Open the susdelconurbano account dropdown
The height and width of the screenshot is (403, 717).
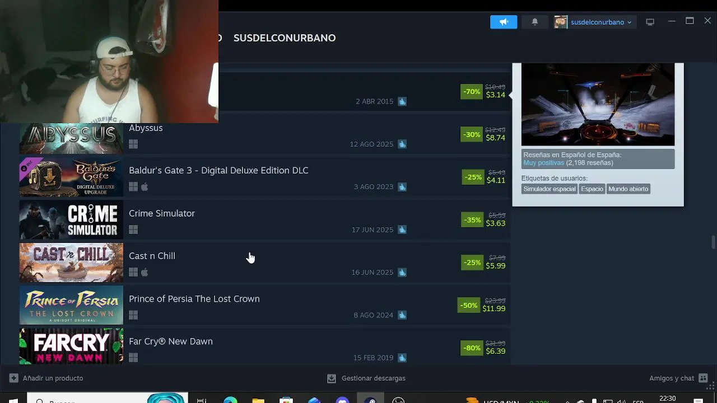(600, 22)
